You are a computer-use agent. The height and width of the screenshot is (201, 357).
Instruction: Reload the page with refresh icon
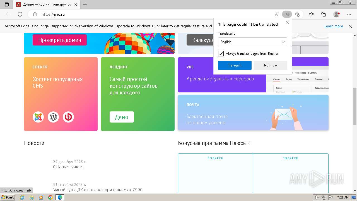coord(20,14)
